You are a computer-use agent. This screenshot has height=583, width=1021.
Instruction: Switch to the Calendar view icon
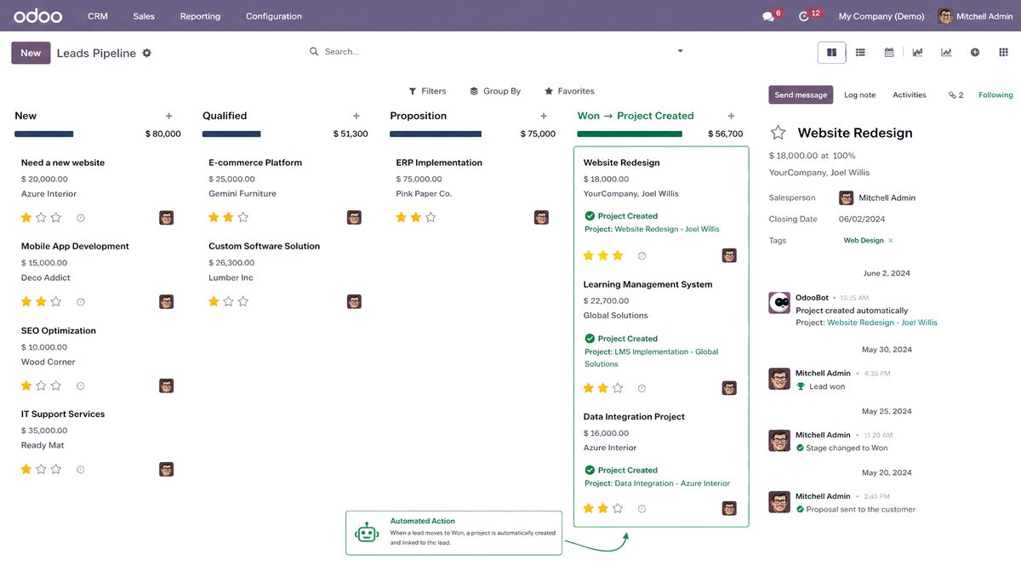[x=889, y=53]
